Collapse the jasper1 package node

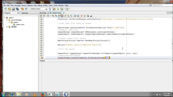(x=9, y=22)
